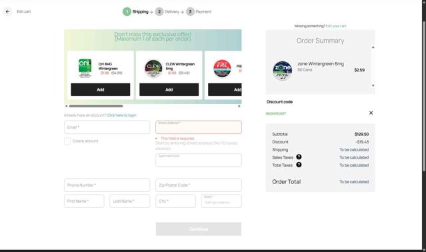Click the zone Wintergreen 6mg item name
The height and width of the screenshot is (252, 426).
pos(321,64)
